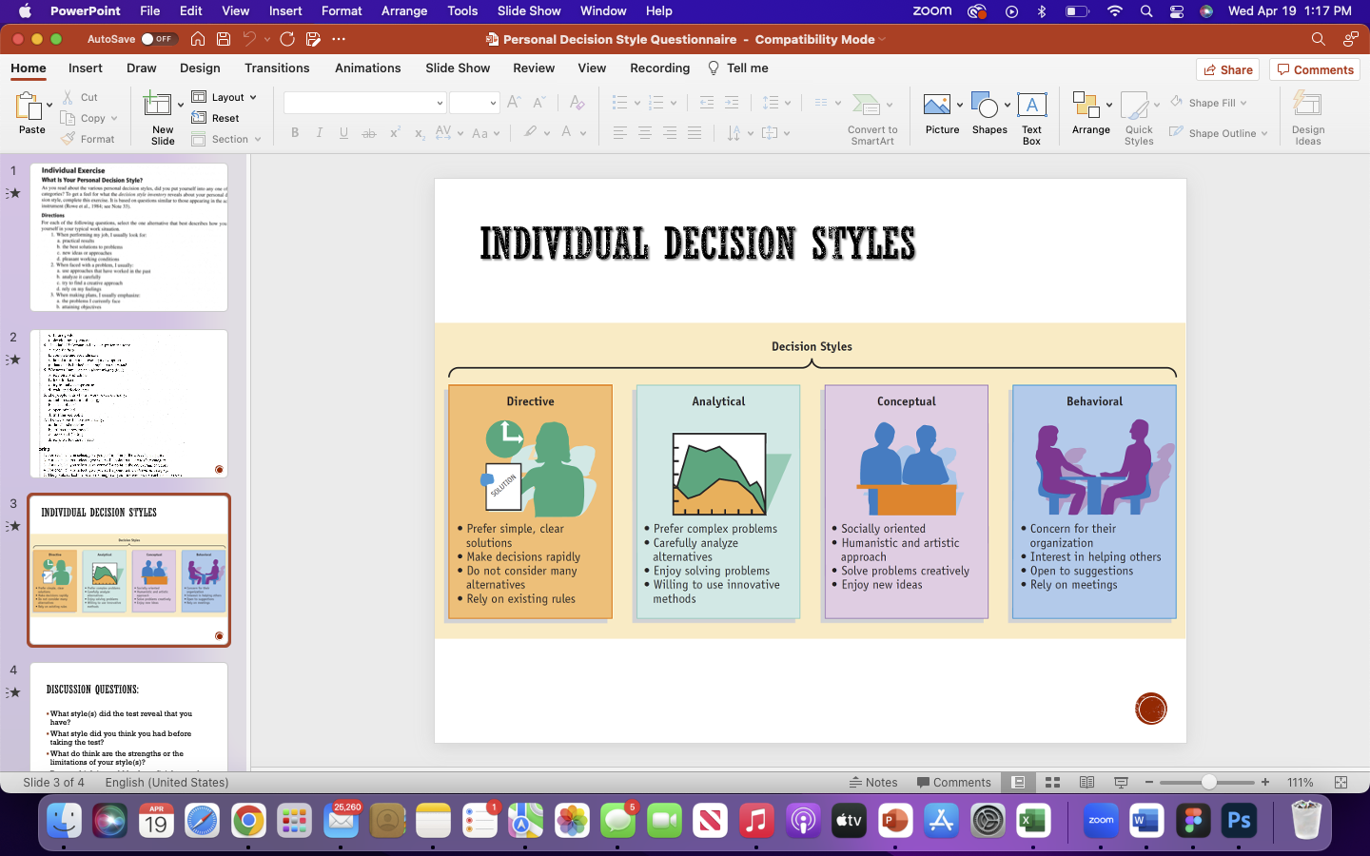Toggle AutoSave switch off/on
The height and width of the screenshot is (856, 1370).
[x=158, y=39]
